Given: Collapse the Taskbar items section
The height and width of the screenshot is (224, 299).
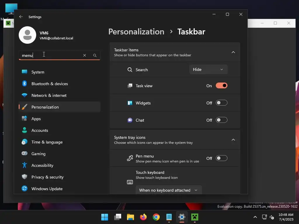Looking at the screenshot, I should (233, 52).
